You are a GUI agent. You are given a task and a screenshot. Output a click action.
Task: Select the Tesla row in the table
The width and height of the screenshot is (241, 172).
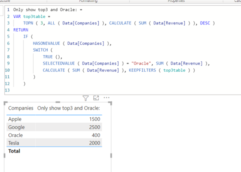[x=54, y=143]
